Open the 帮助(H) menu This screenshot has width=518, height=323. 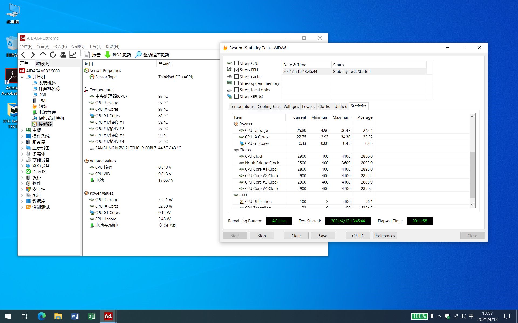pos(112,46)
